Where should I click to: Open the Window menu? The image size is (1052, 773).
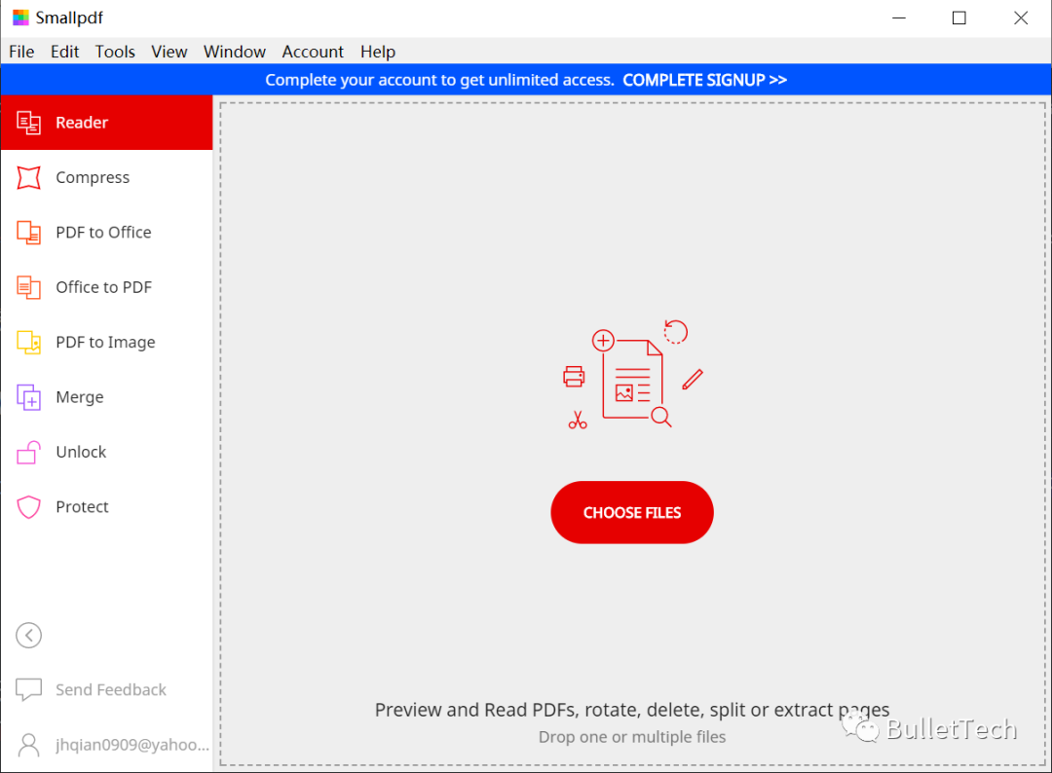tap(235, 52)
